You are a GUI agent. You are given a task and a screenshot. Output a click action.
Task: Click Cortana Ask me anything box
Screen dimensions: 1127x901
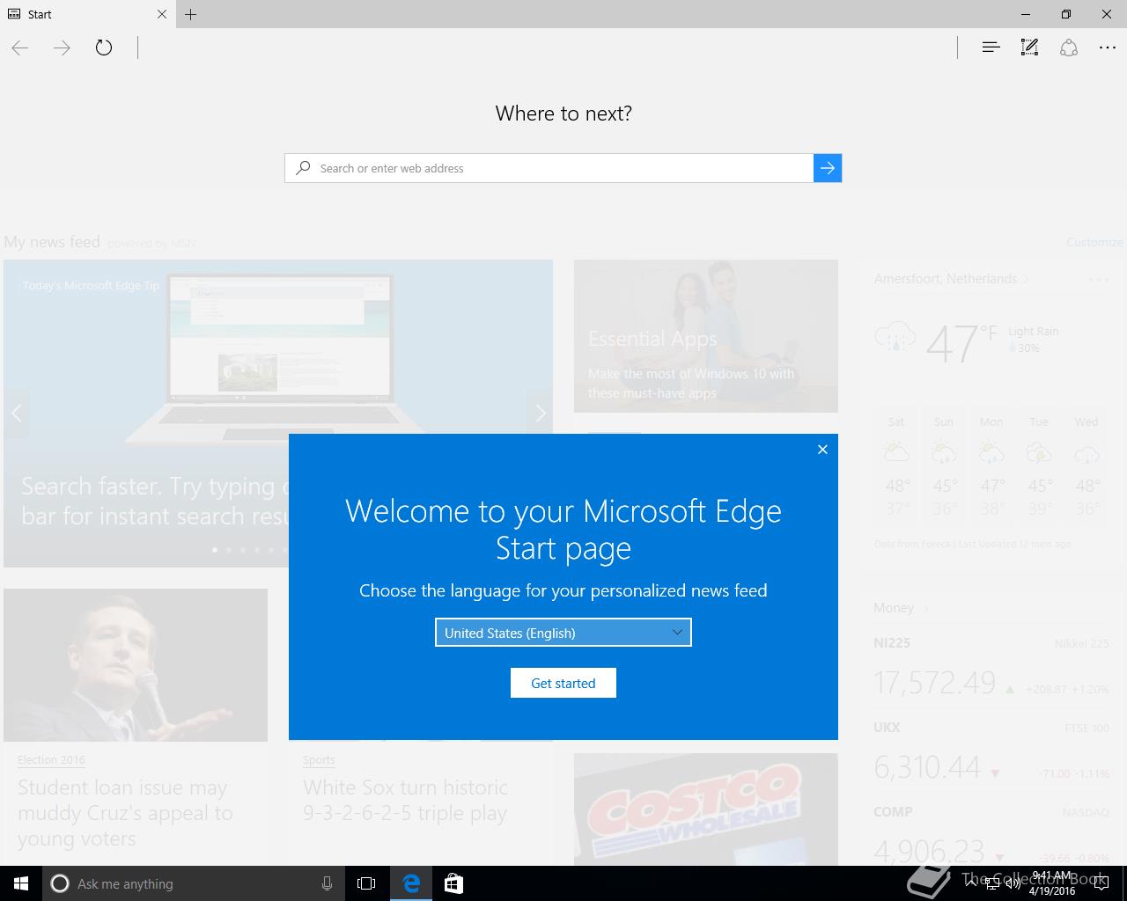[x=194, y=883]
